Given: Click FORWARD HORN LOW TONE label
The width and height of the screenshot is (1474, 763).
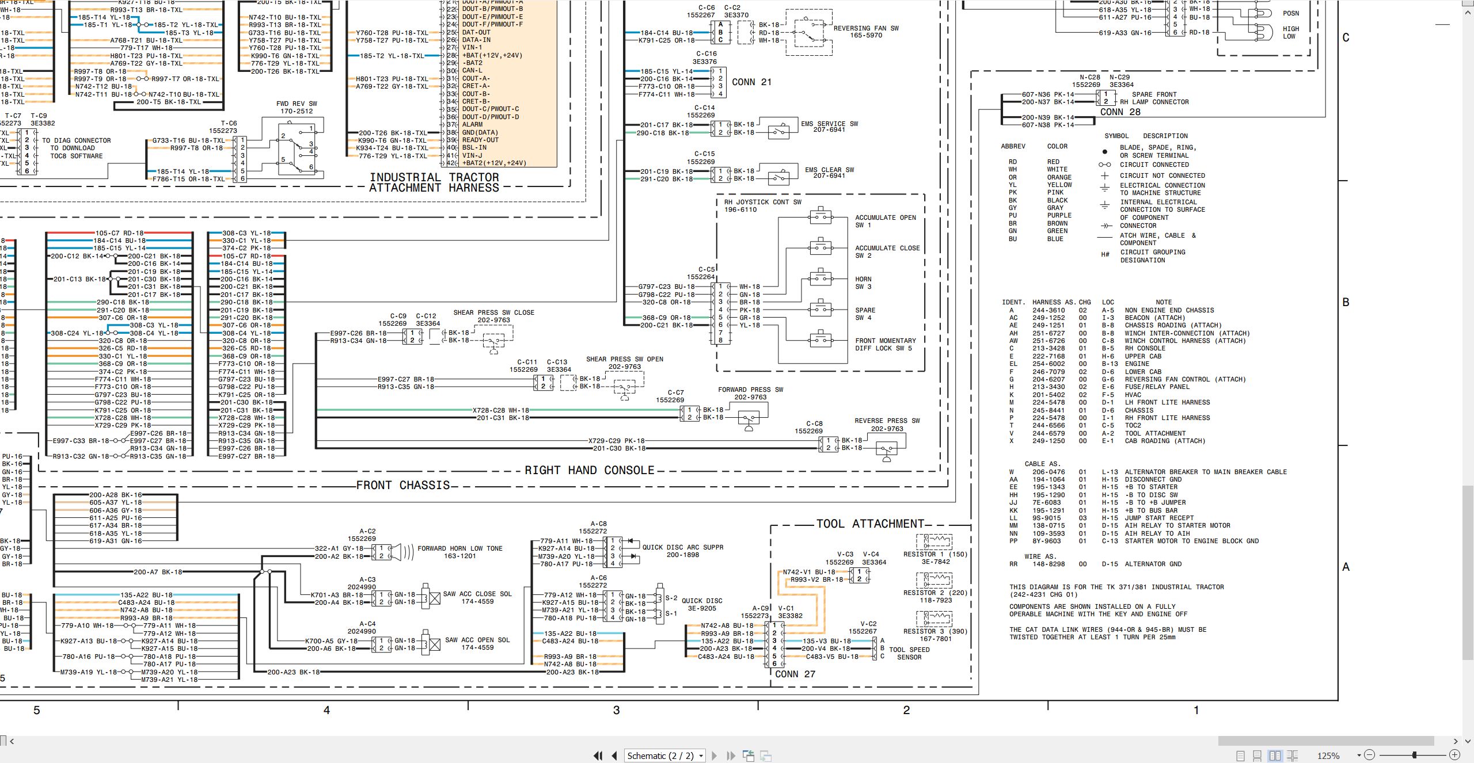Looking at the screenshot, I should pos(459,548).
